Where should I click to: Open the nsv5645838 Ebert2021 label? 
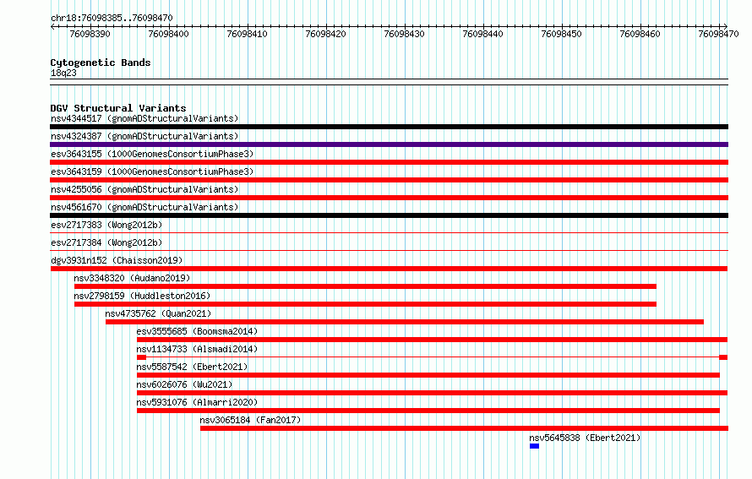585,438
